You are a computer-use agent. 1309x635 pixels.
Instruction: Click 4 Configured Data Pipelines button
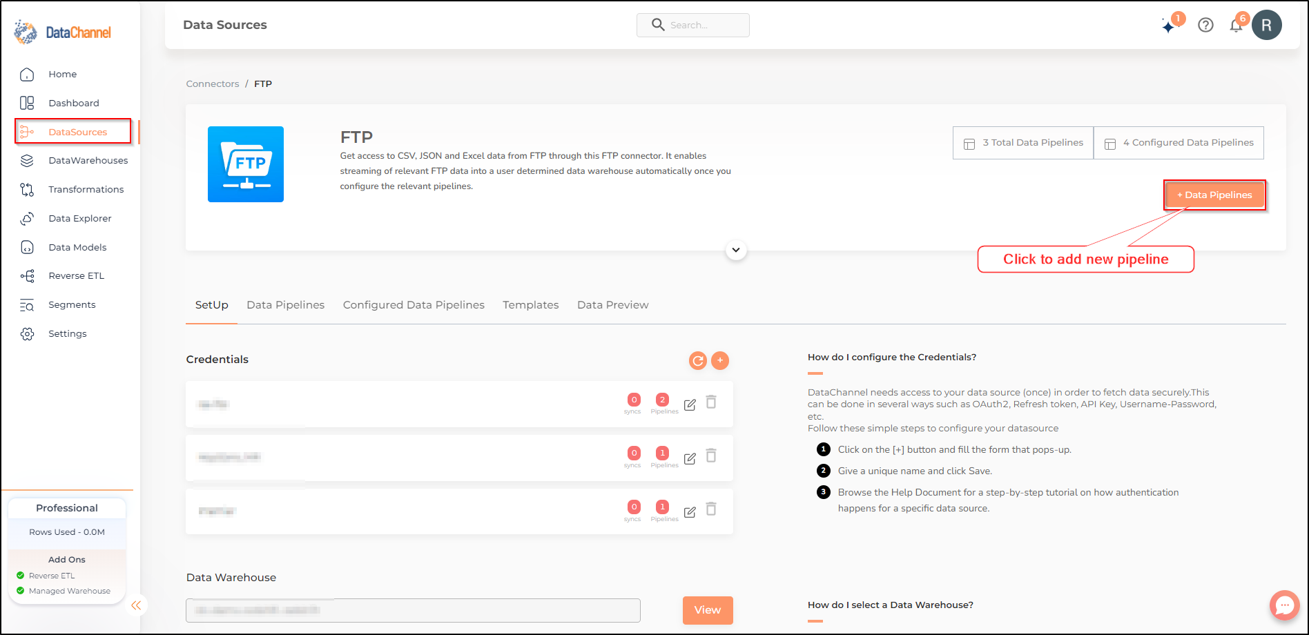click(x=1179, y=143)
